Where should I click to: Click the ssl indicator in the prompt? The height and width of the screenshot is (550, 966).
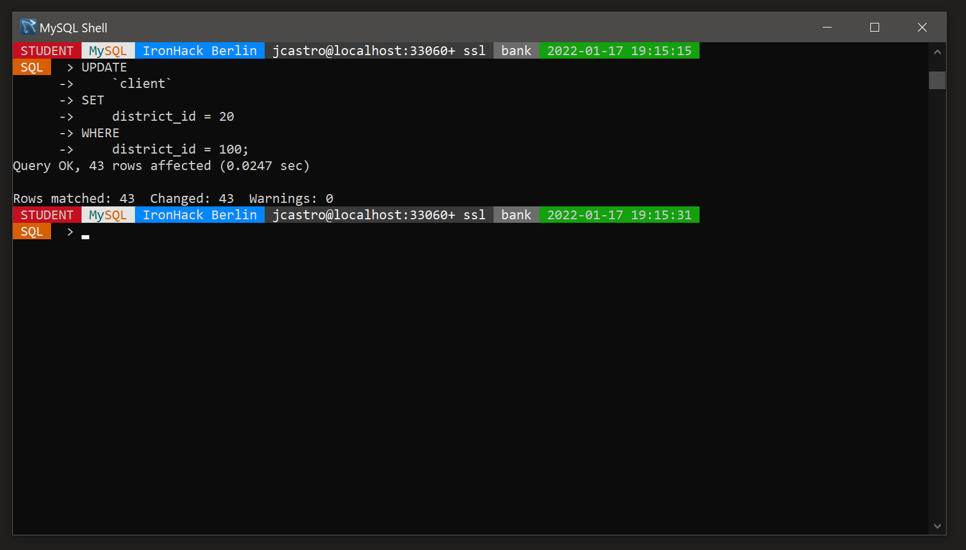(474, 50)
